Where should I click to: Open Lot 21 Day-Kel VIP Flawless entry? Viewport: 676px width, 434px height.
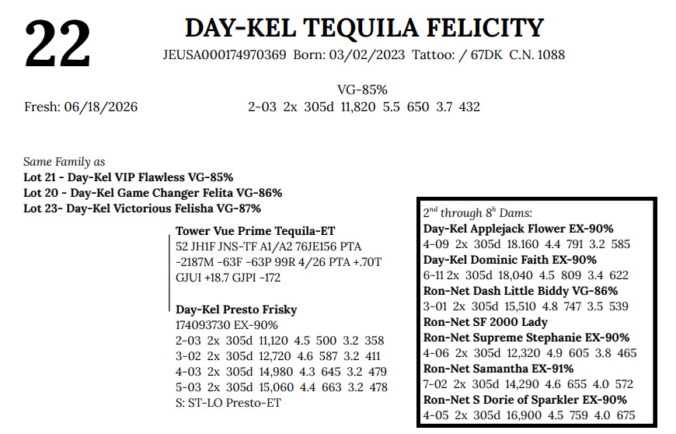tap(128, 177)
